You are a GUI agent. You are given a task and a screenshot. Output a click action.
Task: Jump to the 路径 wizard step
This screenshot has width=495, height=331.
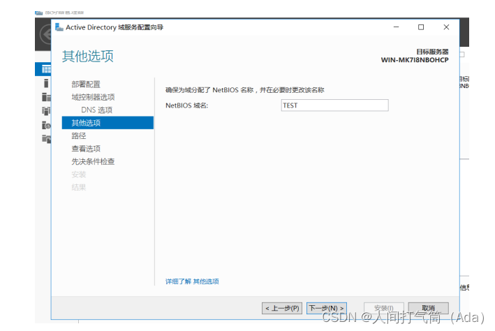(79, 135)
